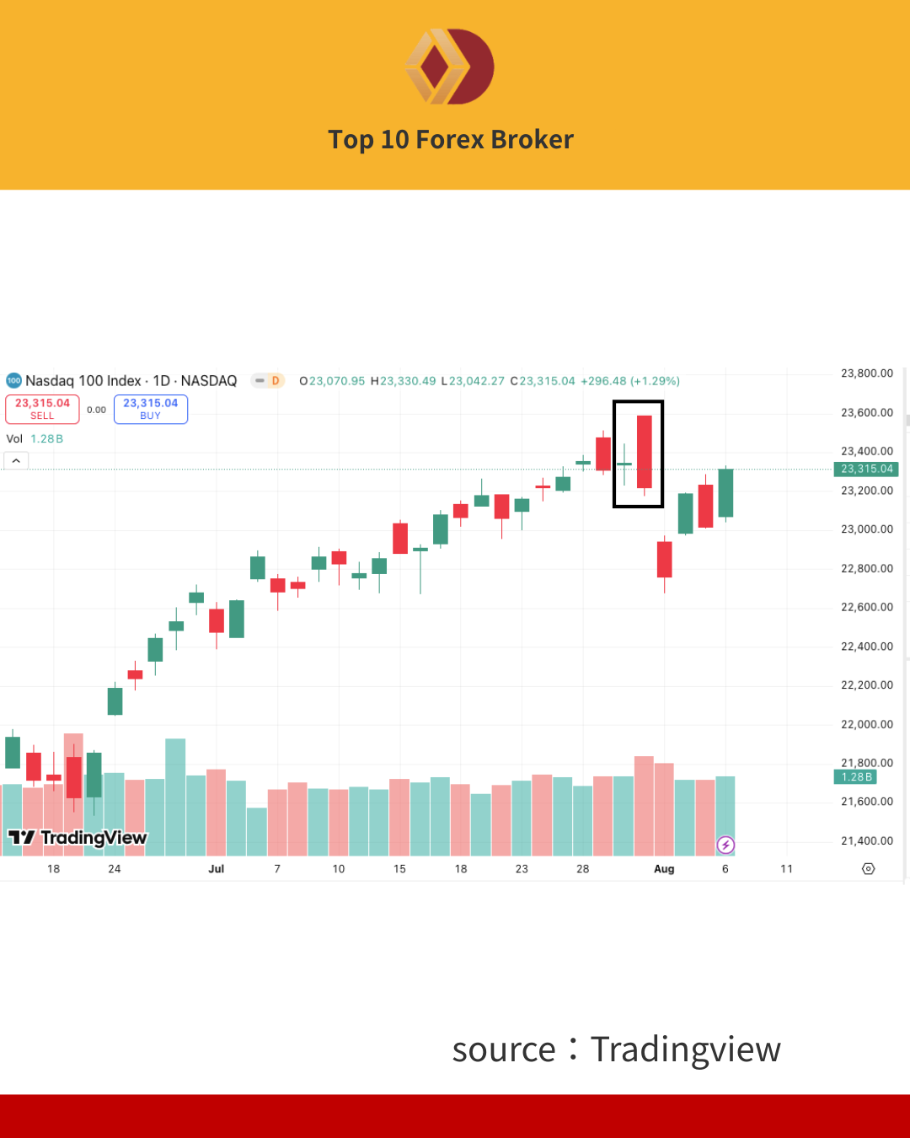Click the 23,600.00 price scale label
Screen dimensions: 910x1138
click(867, 412)
